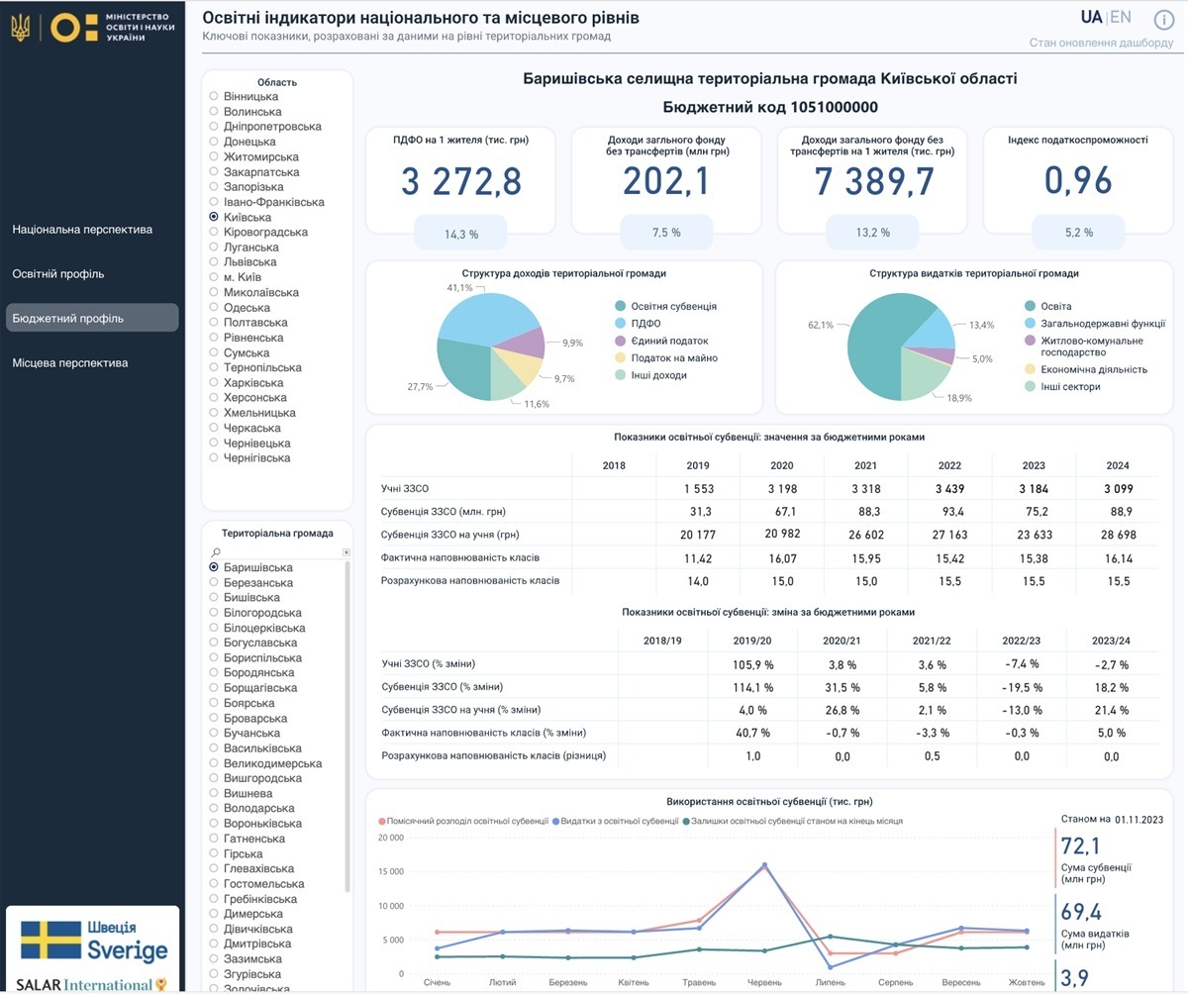Switch the language to EN
The width and height of the screenshot is (1188, 994).
(1121, 17)
